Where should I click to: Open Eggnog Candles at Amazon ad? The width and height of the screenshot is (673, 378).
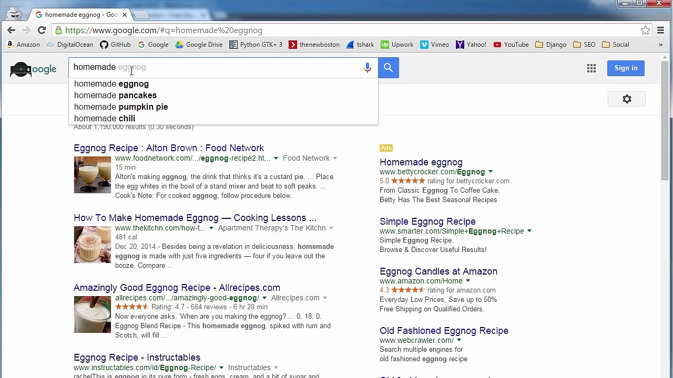tap(439, 271)
